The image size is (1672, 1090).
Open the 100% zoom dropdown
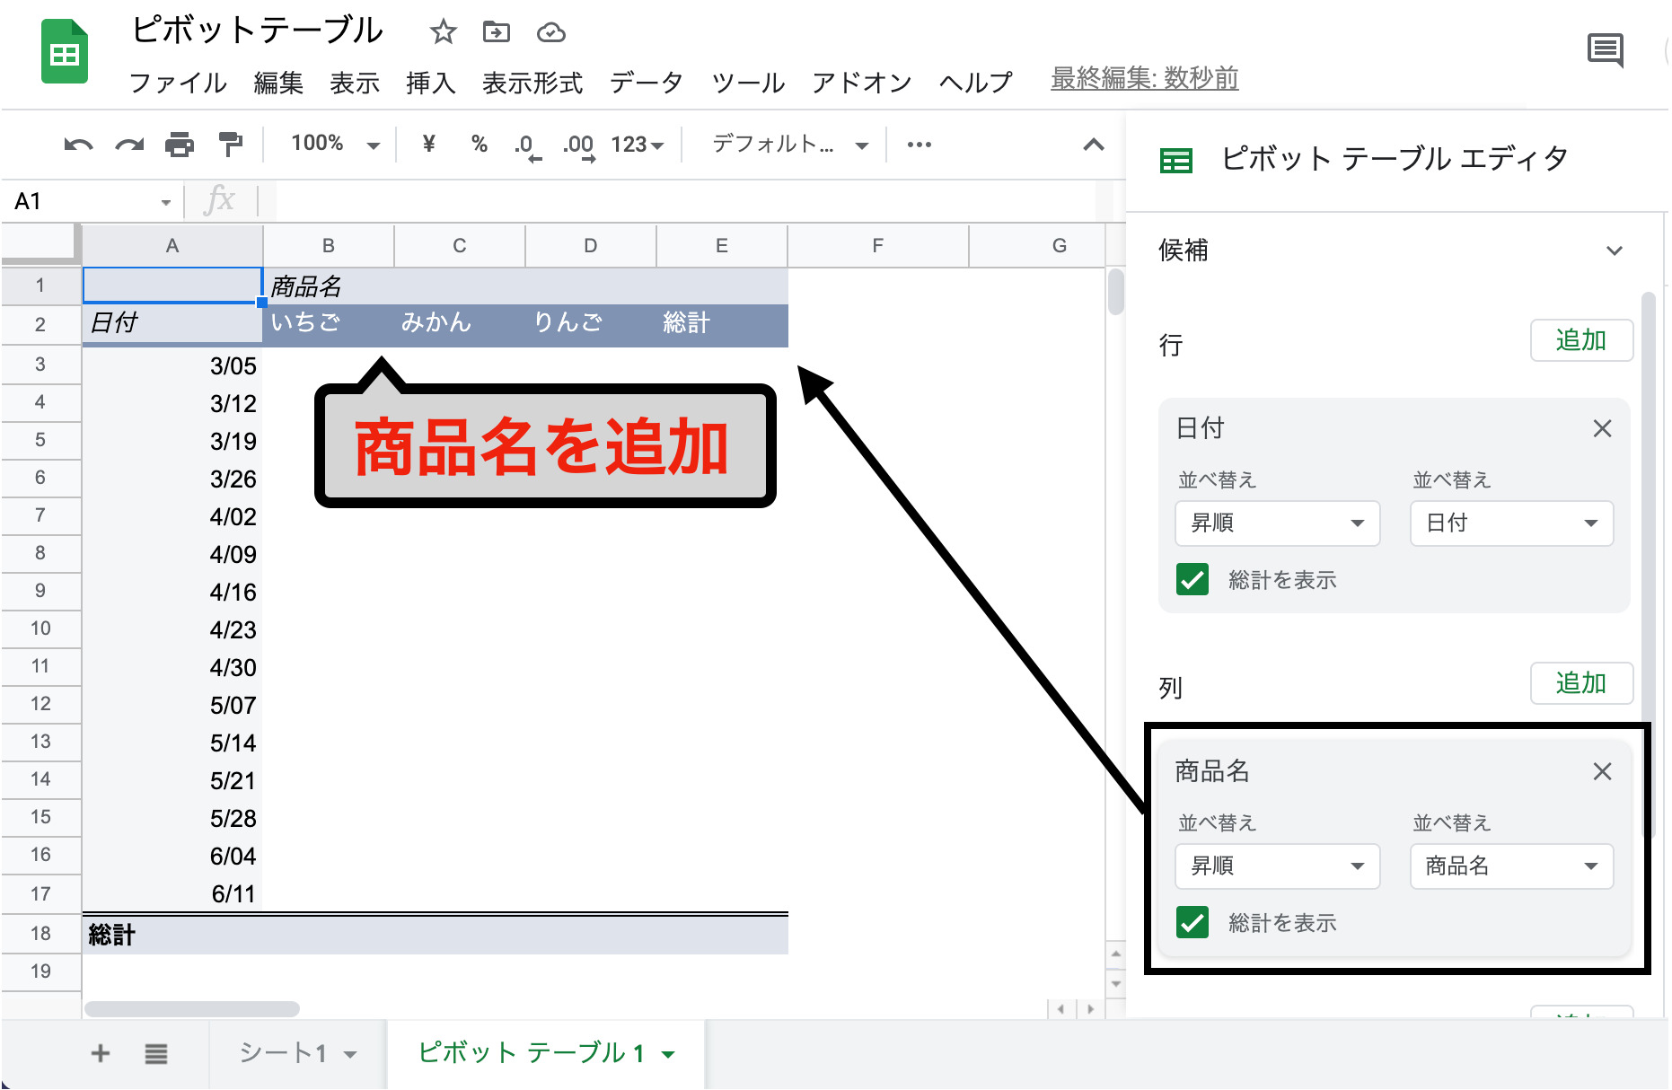(335, 145)
